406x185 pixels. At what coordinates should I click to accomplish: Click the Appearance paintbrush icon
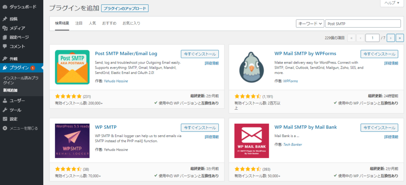[x=5, y=59]
